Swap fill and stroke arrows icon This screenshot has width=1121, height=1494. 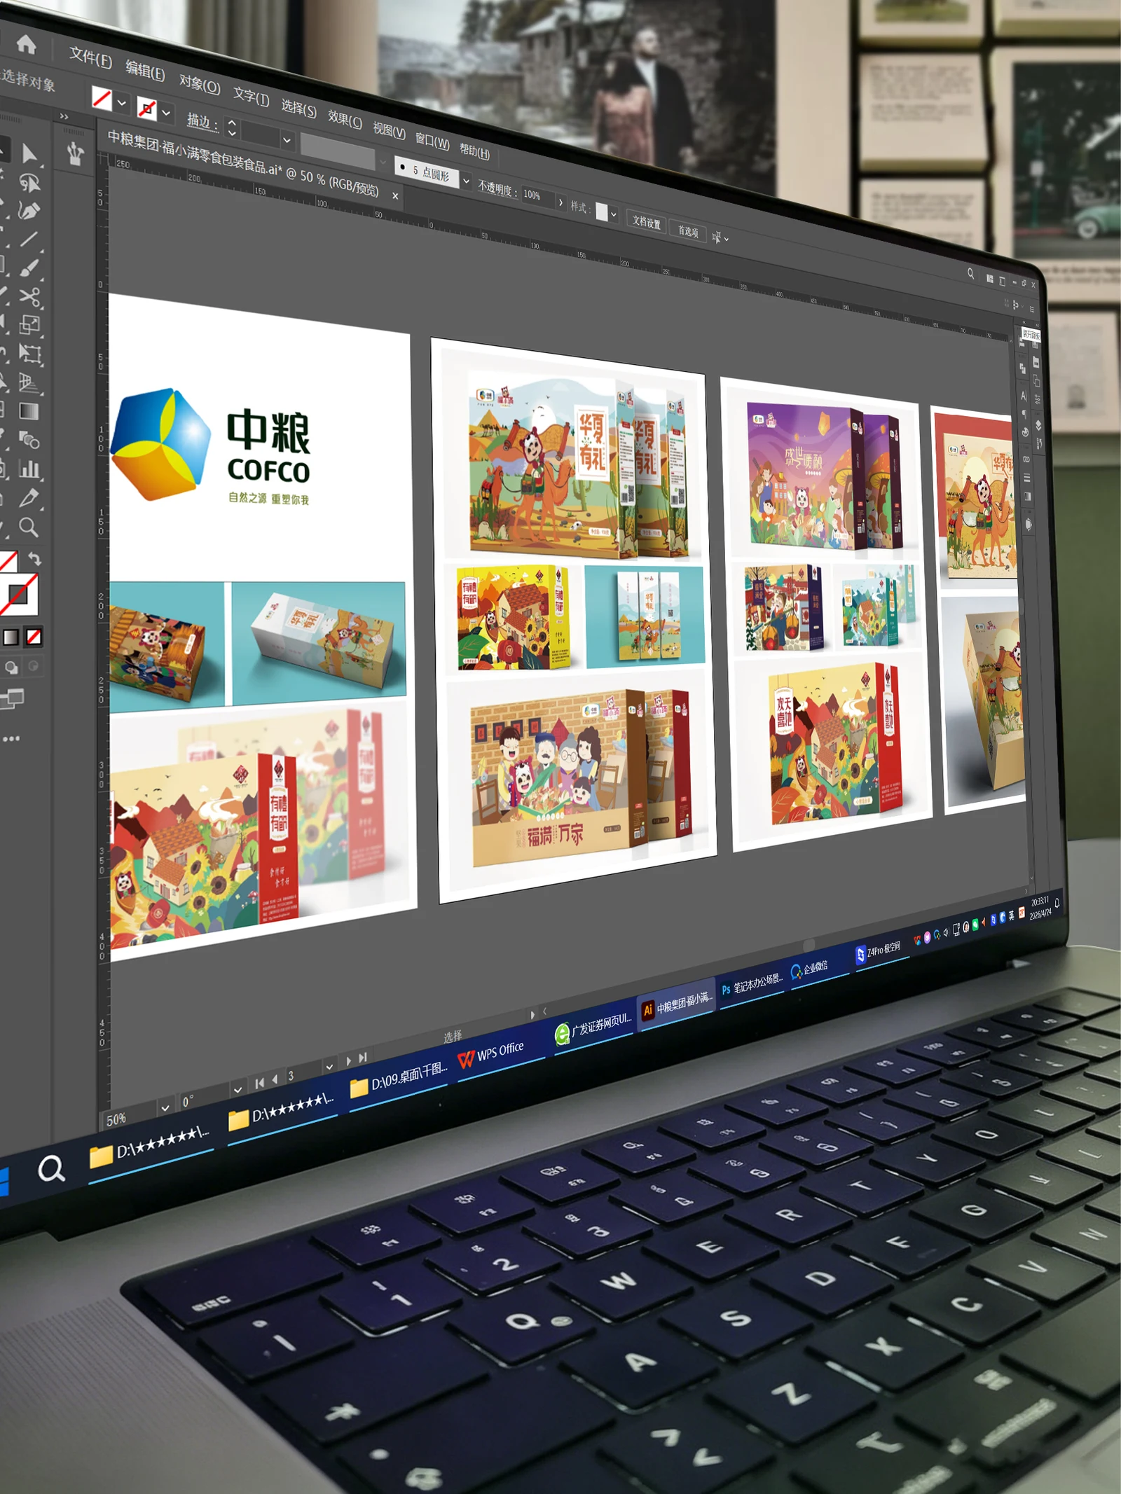tap(35, 559)
